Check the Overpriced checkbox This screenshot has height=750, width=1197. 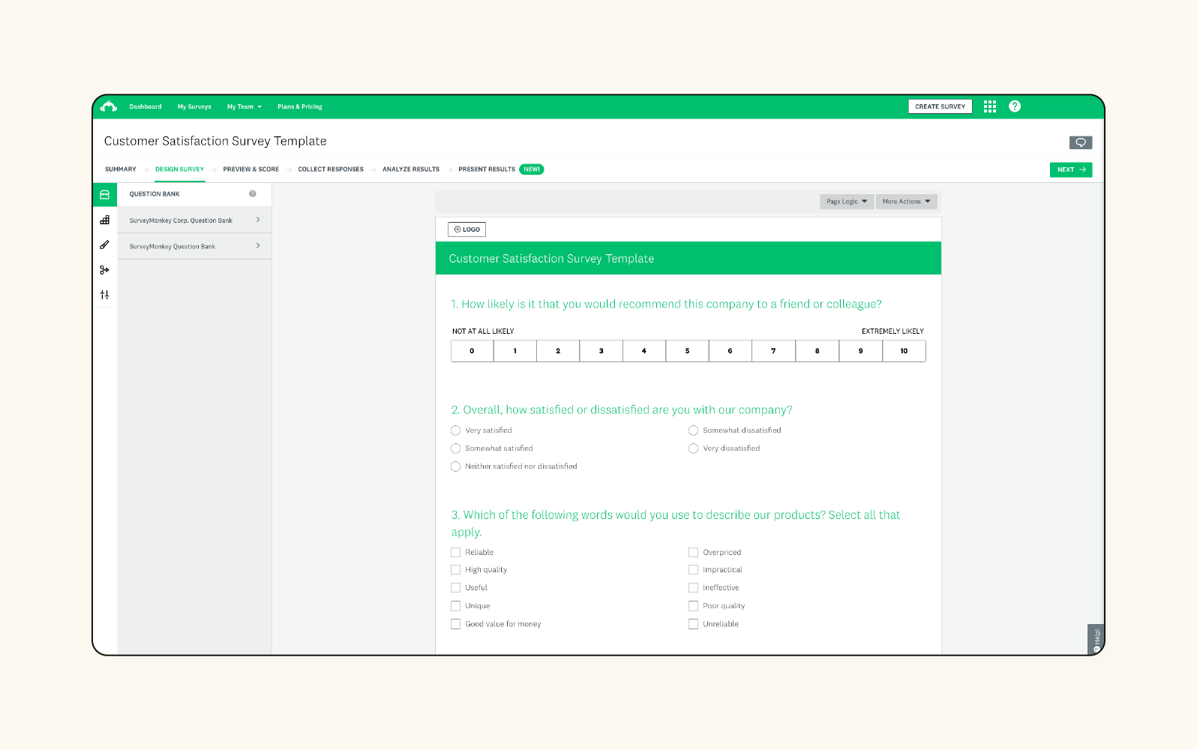693,552
